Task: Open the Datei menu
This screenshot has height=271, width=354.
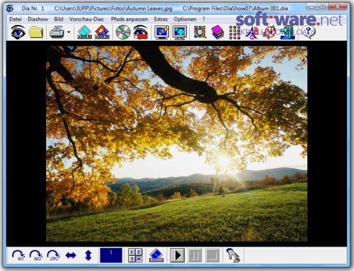Action: tap(15, 19)
